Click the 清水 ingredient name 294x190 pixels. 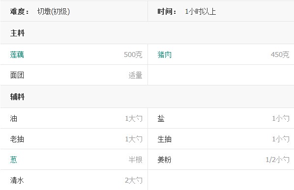[x=17, y=180]
